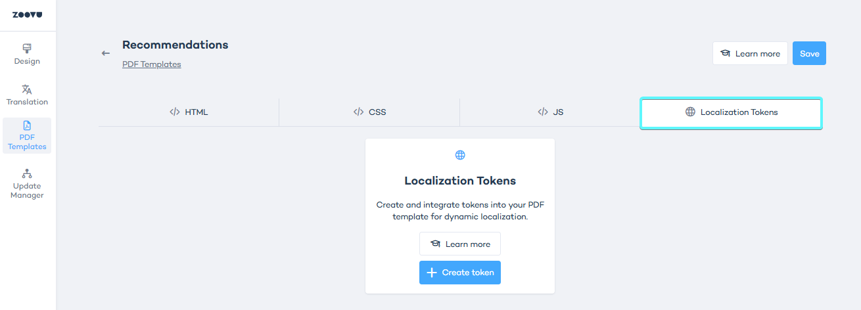Click the Recommendations page title
The width and height of the screenshot is (861, 310).
pos(175,45)
